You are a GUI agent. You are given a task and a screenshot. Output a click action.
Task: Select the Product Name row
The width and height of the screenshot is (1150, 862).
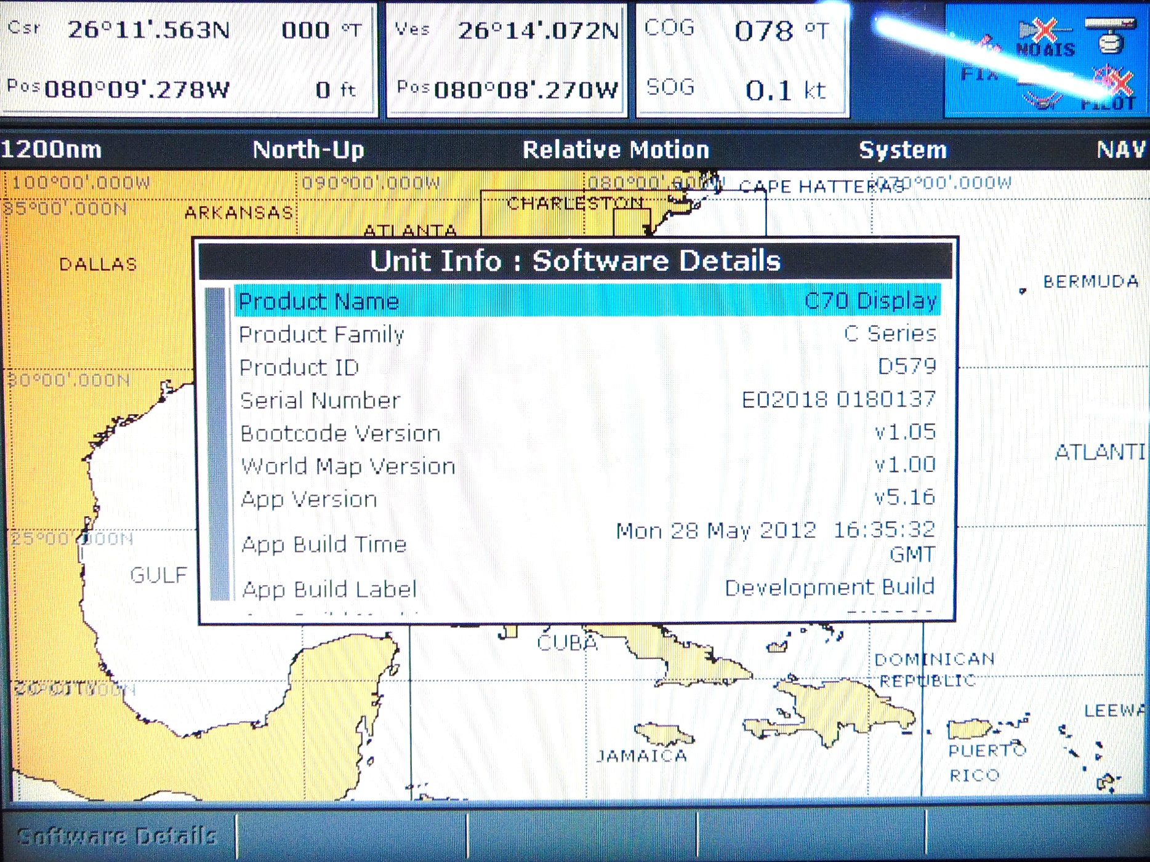pos(587,301)
